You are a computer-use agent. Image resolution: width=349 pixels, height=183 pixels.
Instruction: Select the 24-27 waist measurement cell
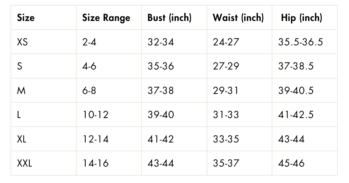pos(226,42)
